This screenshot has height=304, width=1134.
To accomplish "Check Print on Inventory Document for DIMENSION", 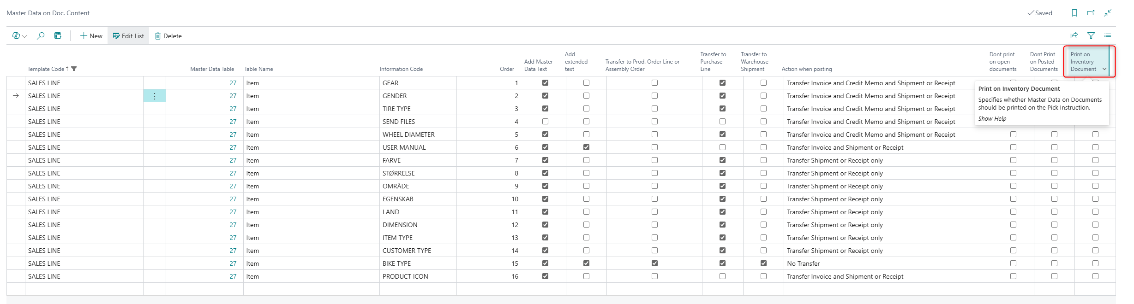I will (x=1095, y=225).
